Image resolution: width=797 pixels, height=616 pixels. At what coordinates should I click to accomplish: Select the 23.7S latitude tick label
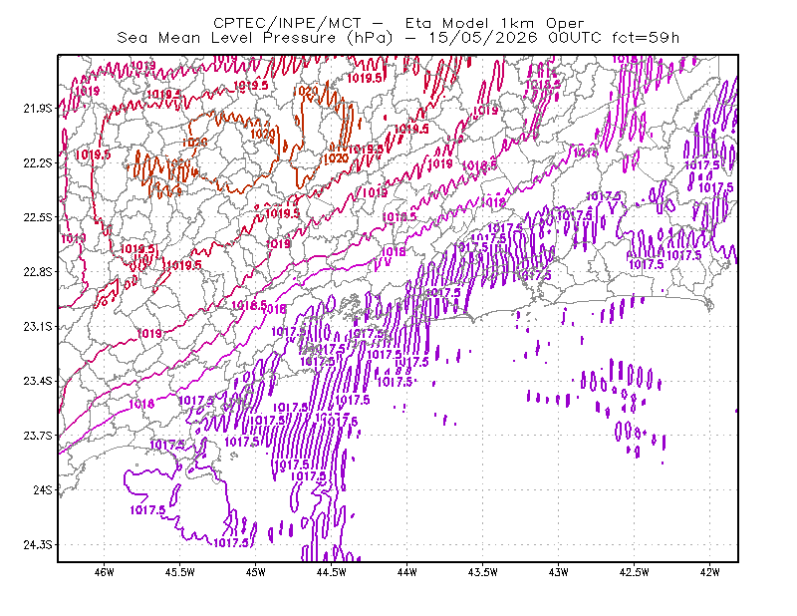[38, 436]
